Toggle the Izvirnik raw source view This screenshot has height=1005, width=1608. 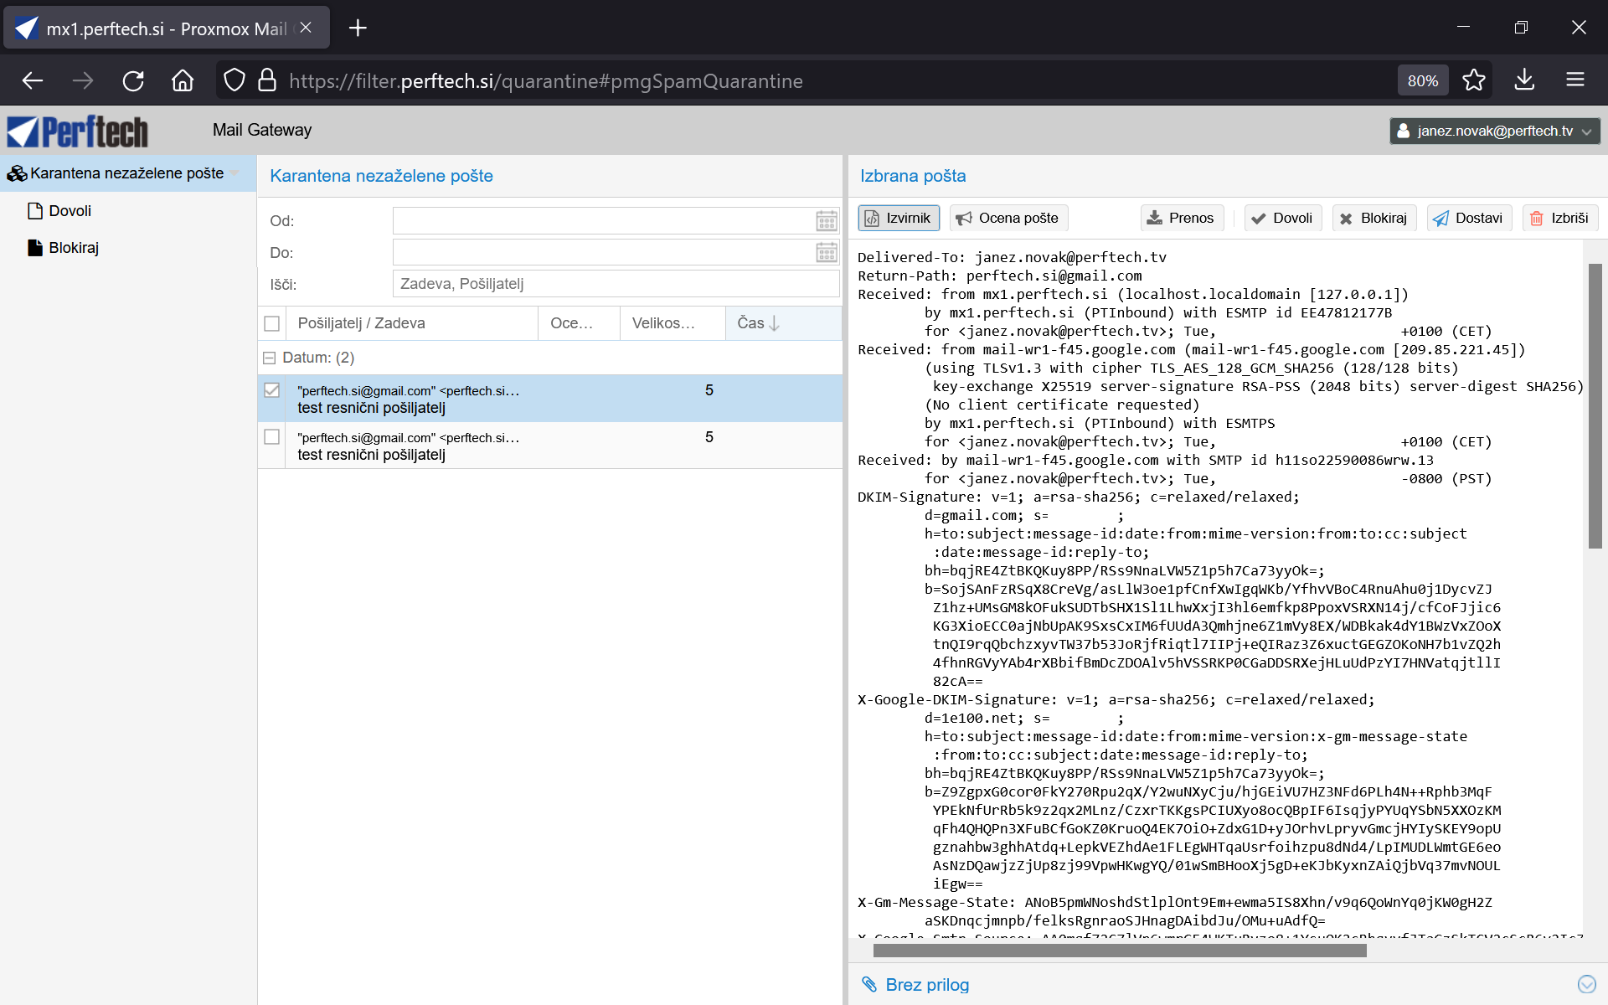[x=899, y=218]
